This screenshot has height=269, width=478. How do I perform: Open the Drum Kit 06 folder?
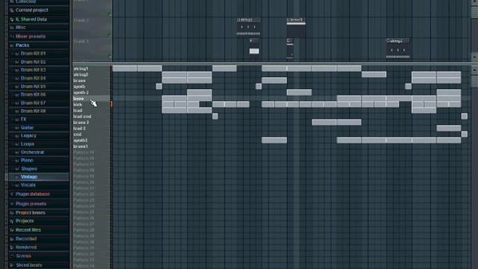click(33, 95)
